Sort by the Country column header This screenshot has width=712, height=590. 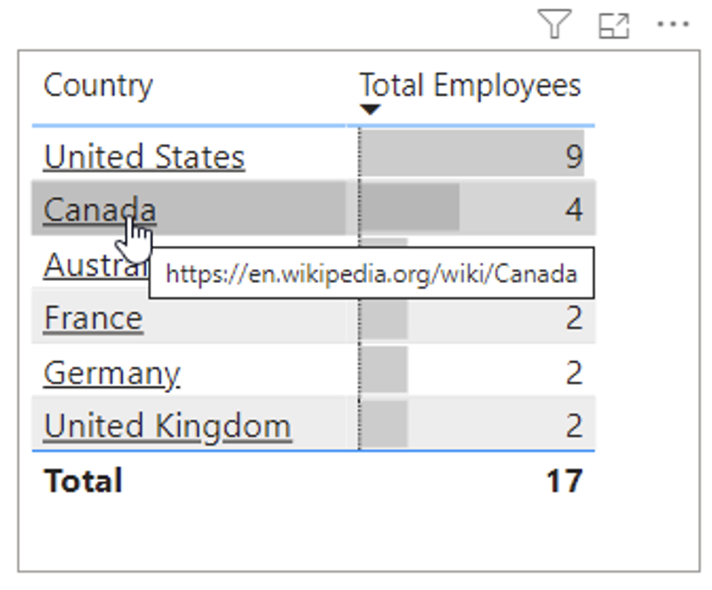click(x=98, y=85)
